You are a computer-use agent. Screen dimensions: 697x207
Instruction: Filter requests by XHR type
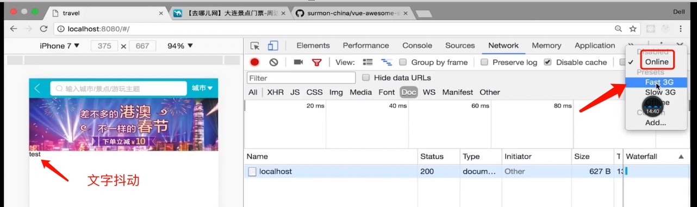click(x=275, y=92)
